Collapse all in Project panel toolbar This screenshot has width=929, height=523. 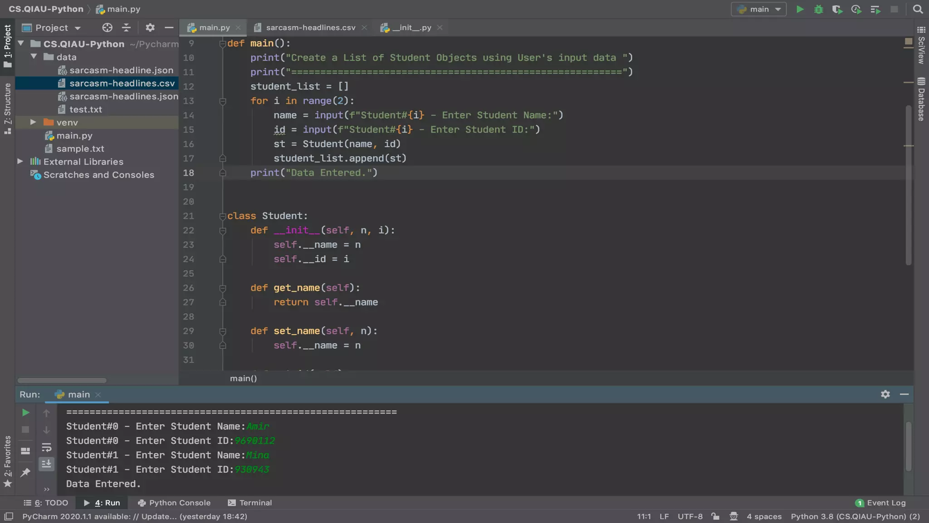pos(126,28)
